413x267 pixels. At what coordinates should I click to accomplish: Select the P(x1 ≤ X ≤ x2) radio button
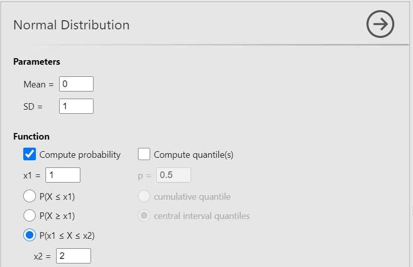(29, 235)
